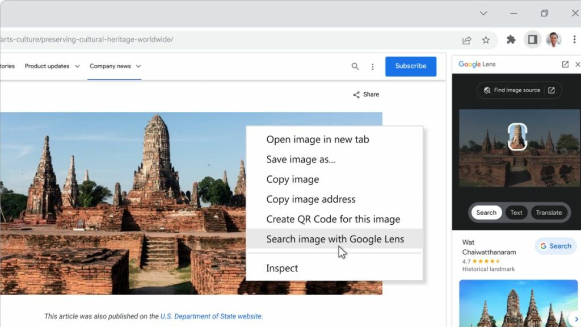Image resolution: width=581 pixels, height=327 pixels.
Task: Open the U.S. Department of State website link
Action: tap(211, 316)
